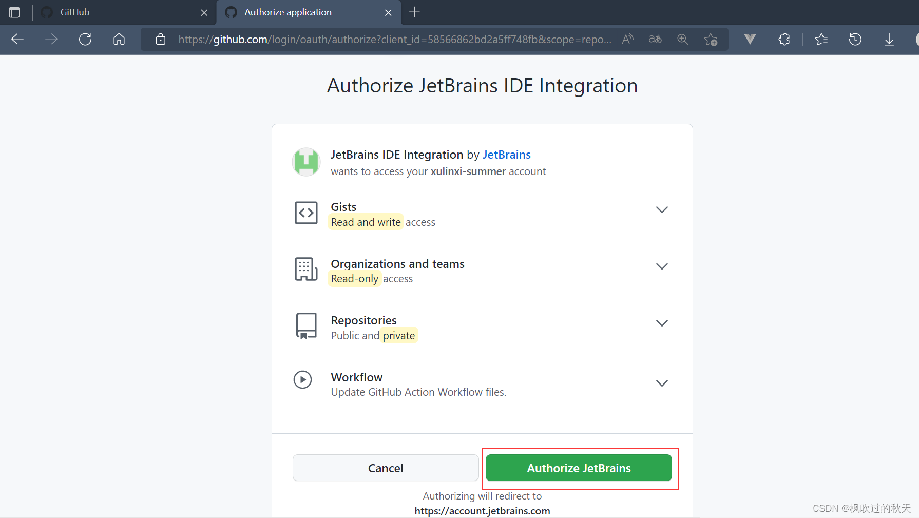Reload the current page
The image size is (919, 518).
click(85, 39)
